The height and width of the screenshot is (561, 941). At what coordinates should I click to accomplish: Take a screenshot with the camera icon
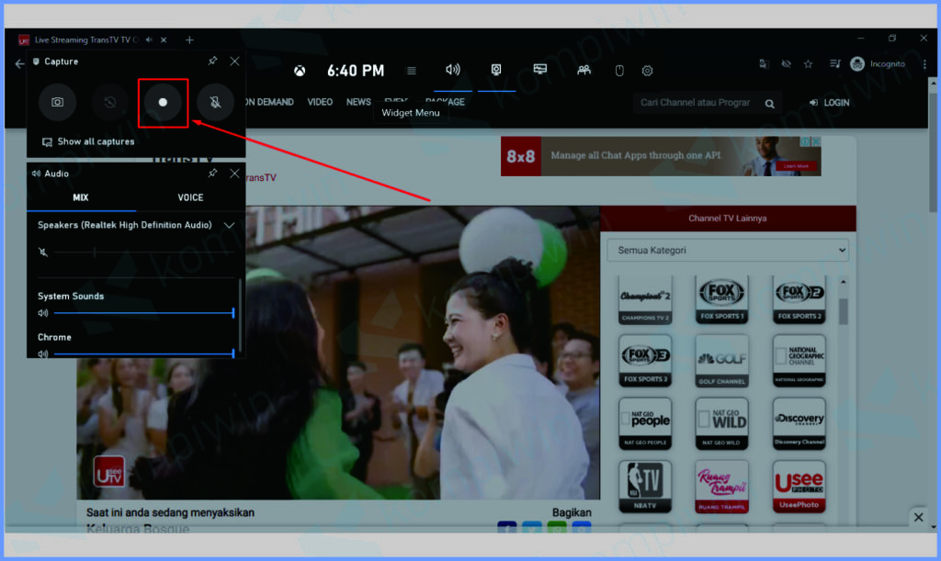click(x=57, y=103)
